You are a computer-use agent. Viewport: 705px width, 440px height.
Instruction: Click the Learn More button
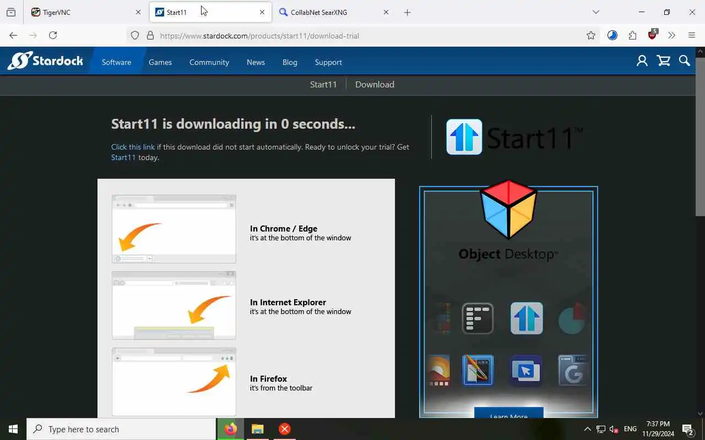508,414
